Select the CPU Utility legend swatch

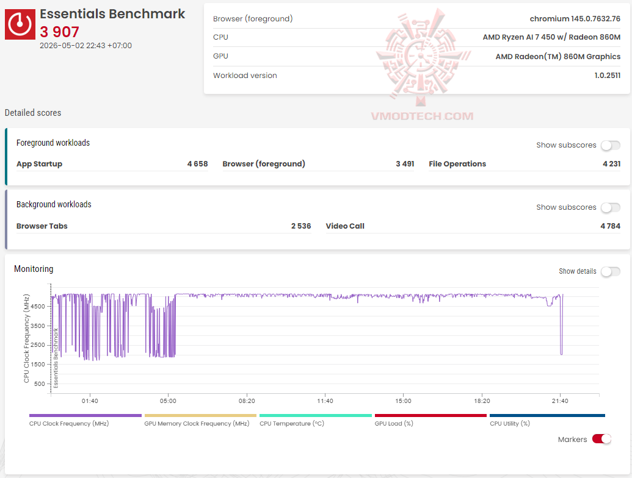(547, 415)
